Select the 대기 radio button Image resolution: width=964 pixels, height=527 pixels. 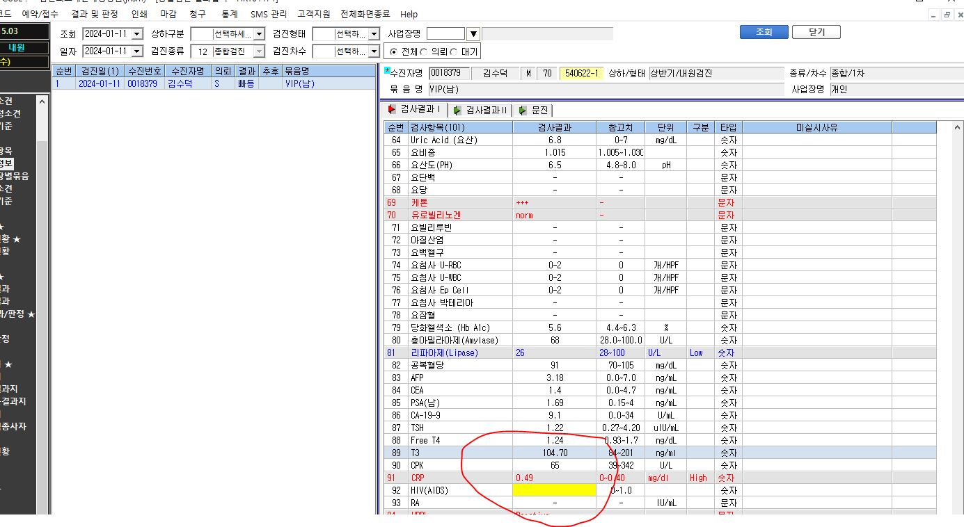[x=455, y=51]
